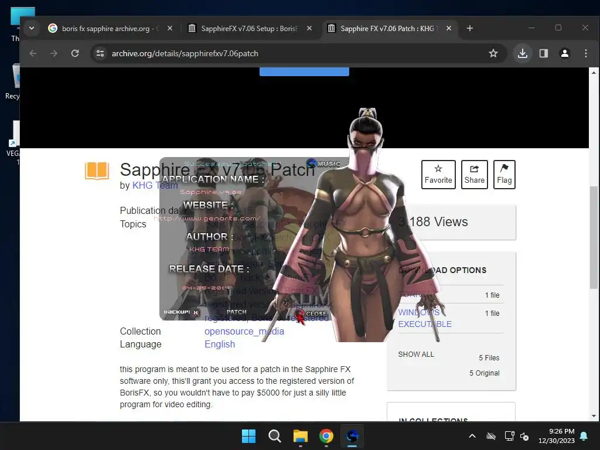
Task: Open Chrome downloads panel
Action: point(522,53)
